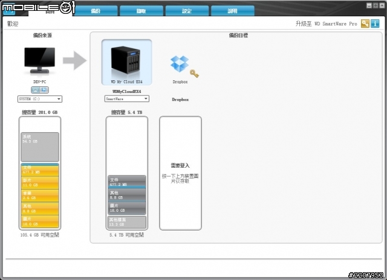Click the 5.4 TB 可用空間 text
Image resolution: width=387 pixels, height=280 pixels.
pyautogui.click(x=126, y=235)
